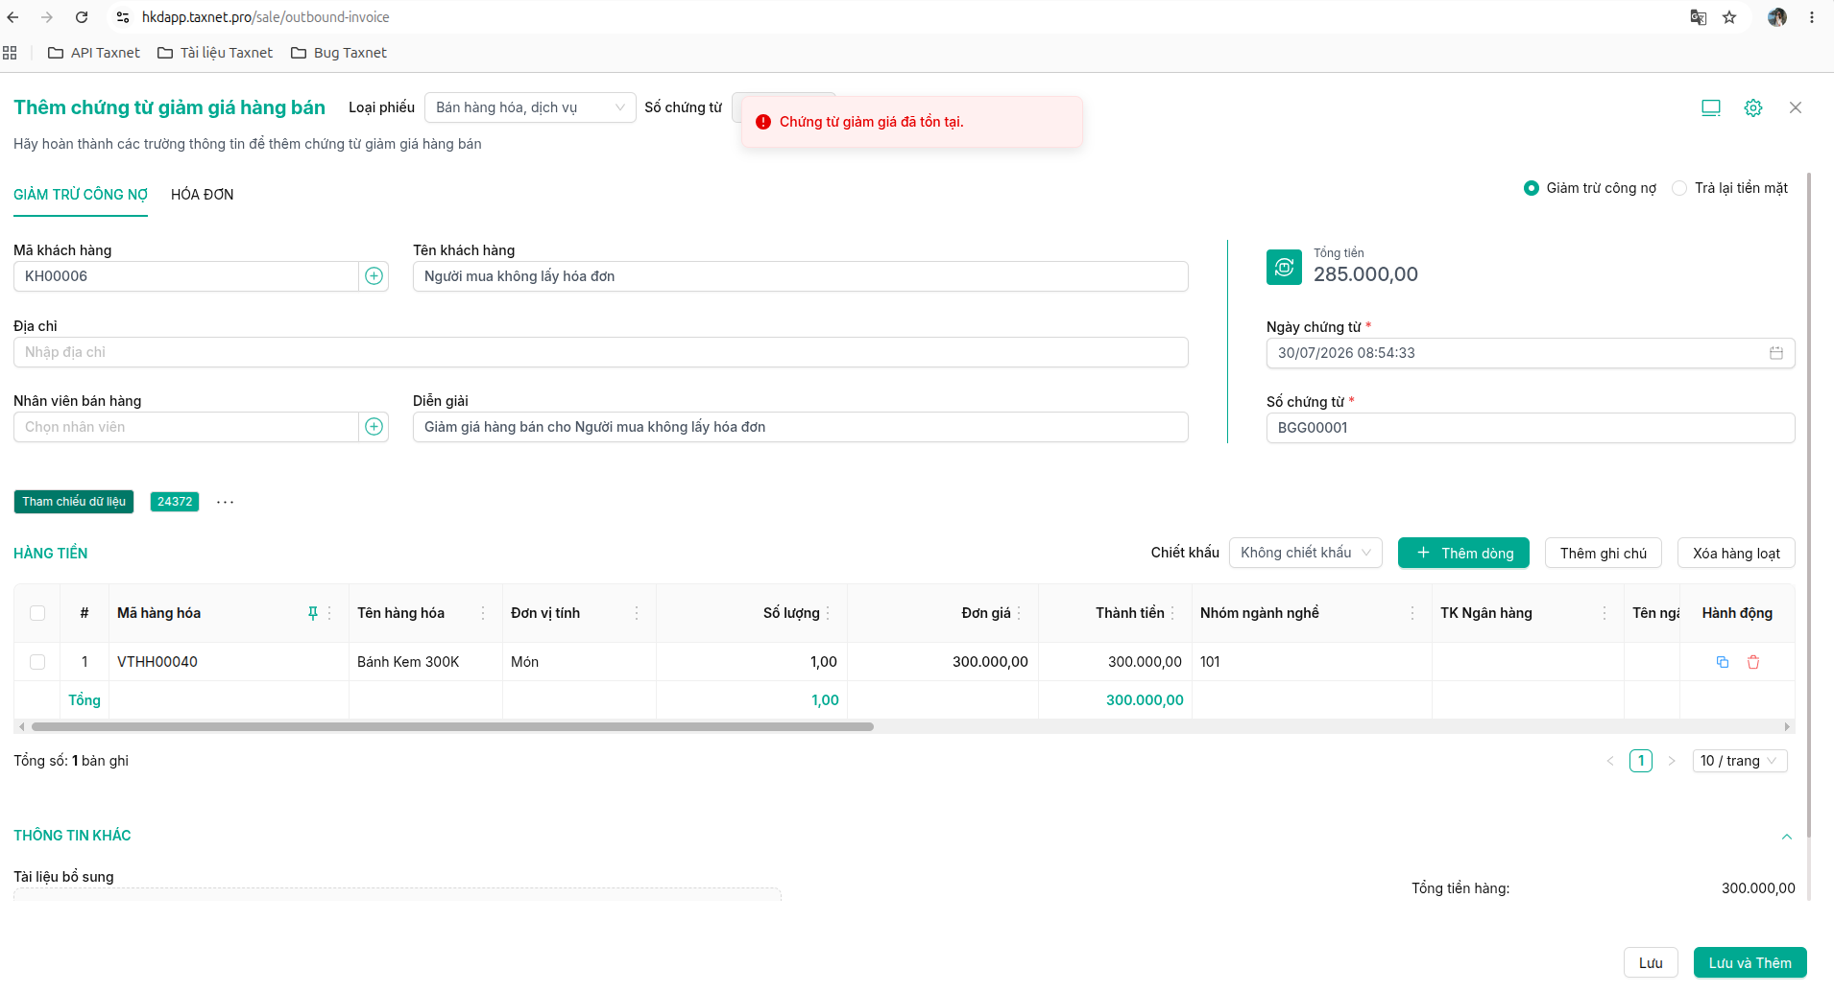Click the pin icon in Mã hàng hóa column
1834x993 pixels.
313,613
